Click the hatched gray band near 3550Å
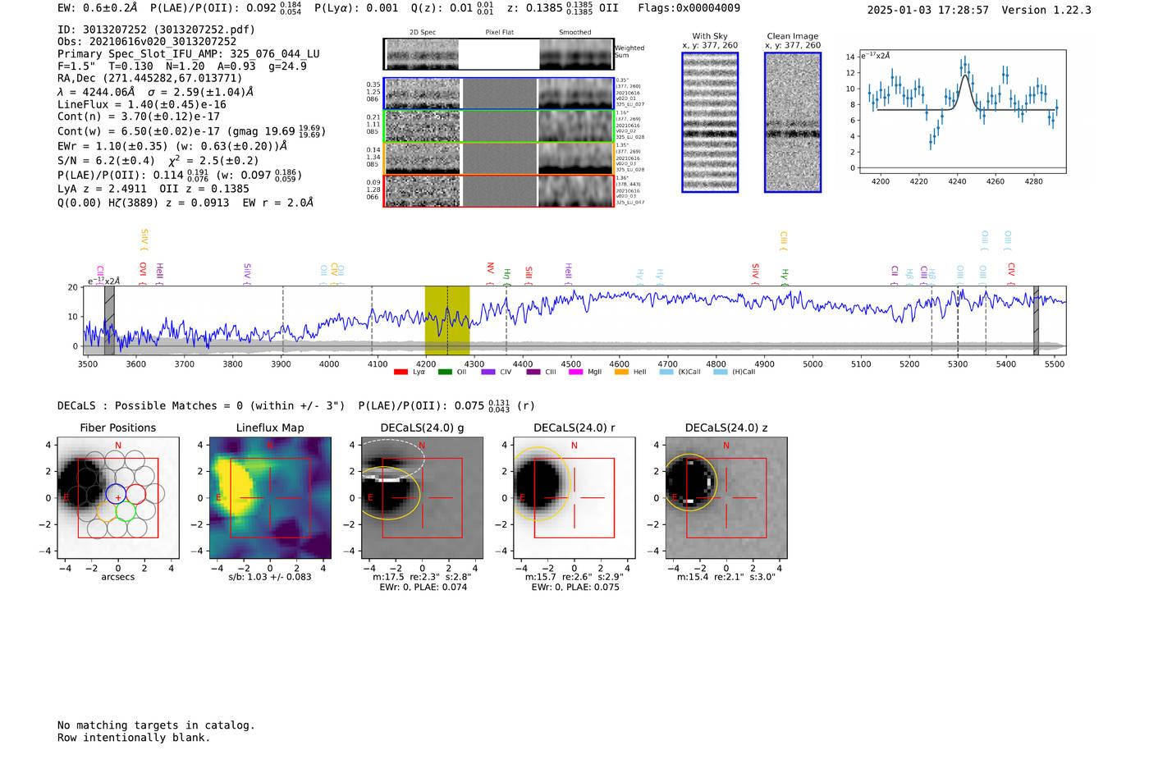This screenshot has height=782, width=1149. click(x=109, y=320)
